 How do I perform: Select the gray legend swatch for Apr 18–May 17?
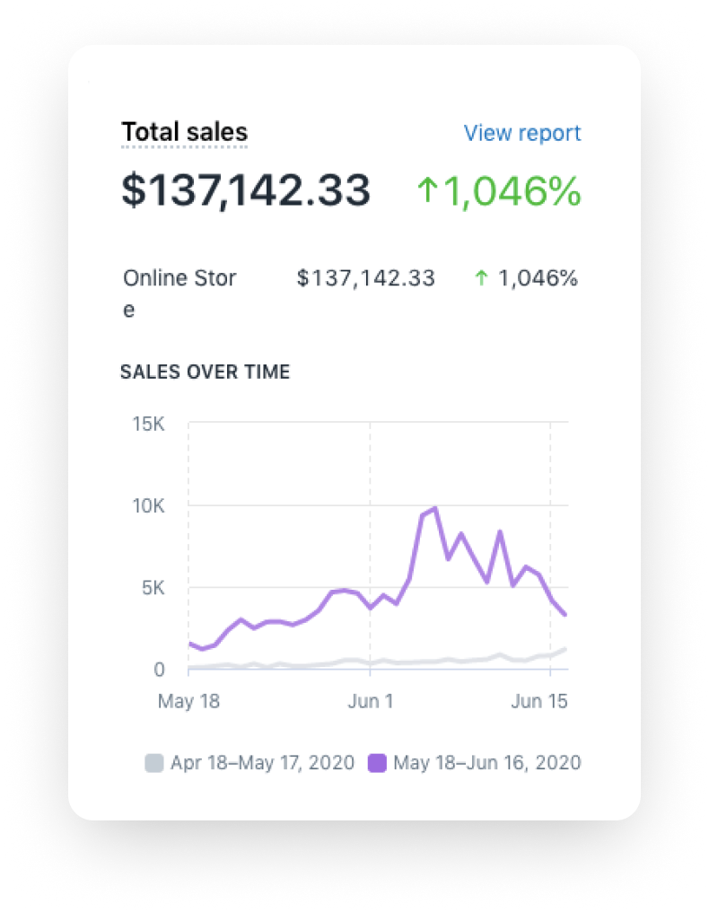tap(154, 763)
